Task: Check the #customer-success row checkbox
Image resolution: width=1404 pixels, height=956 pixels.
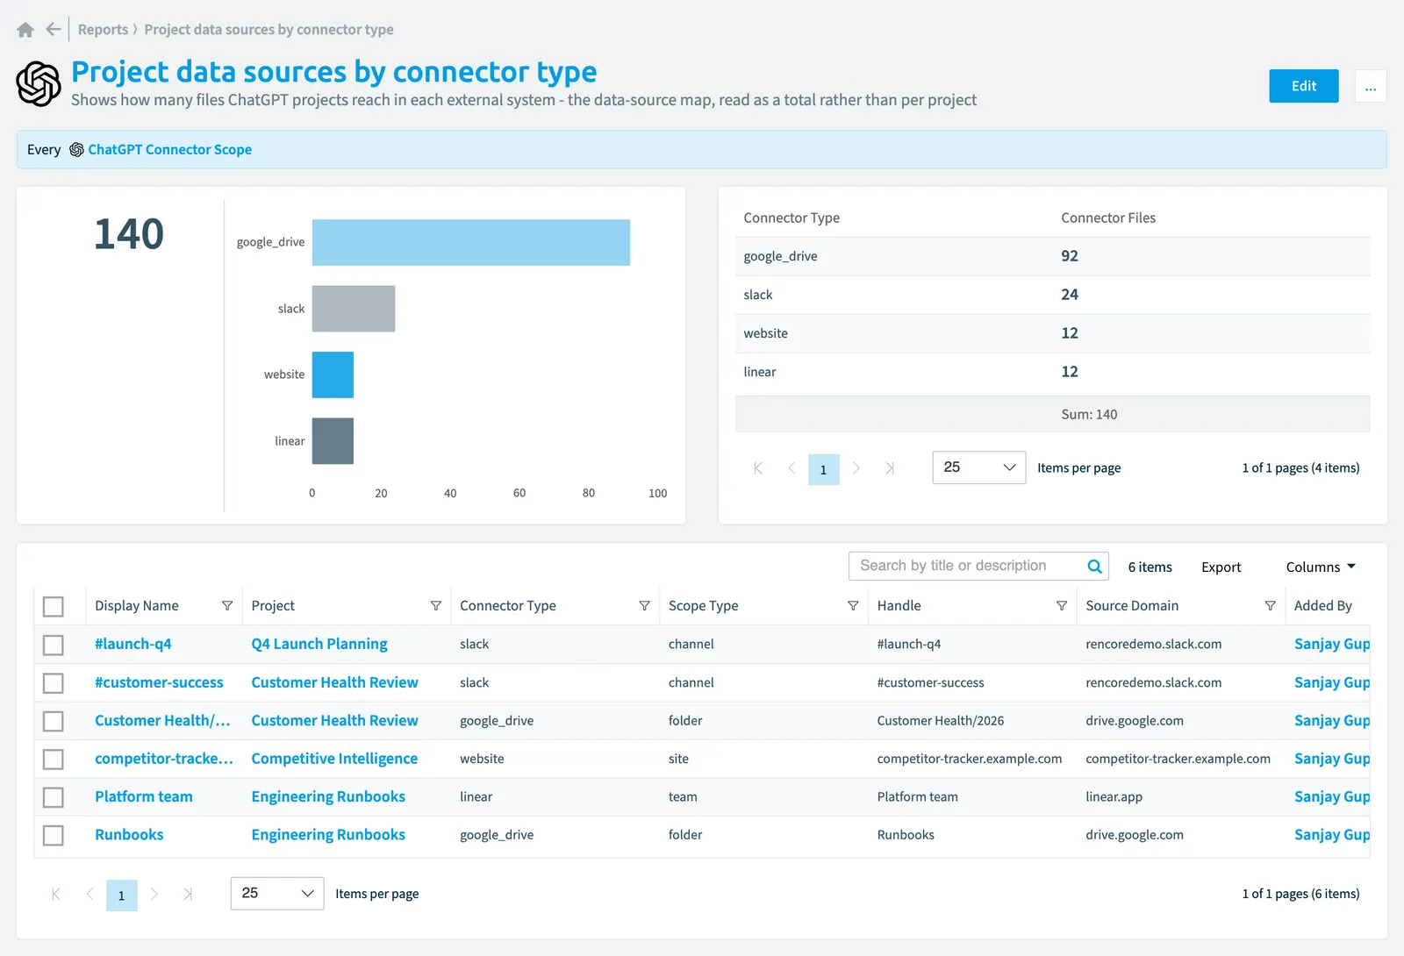Action: tap(54, 683)
